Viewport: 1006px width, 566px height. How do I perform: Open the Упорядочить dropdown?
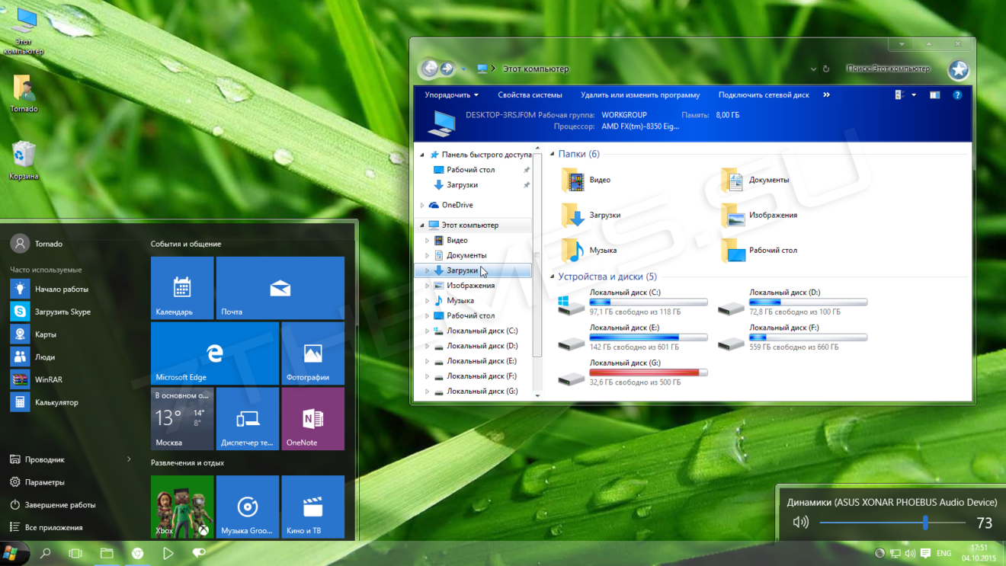(450, 94)
